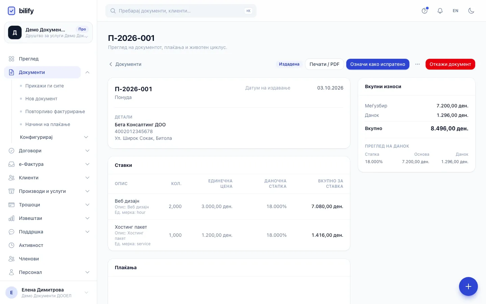Click Означи како испратено button
Viewport: 486px width, 304px height.
coord(378,64)
